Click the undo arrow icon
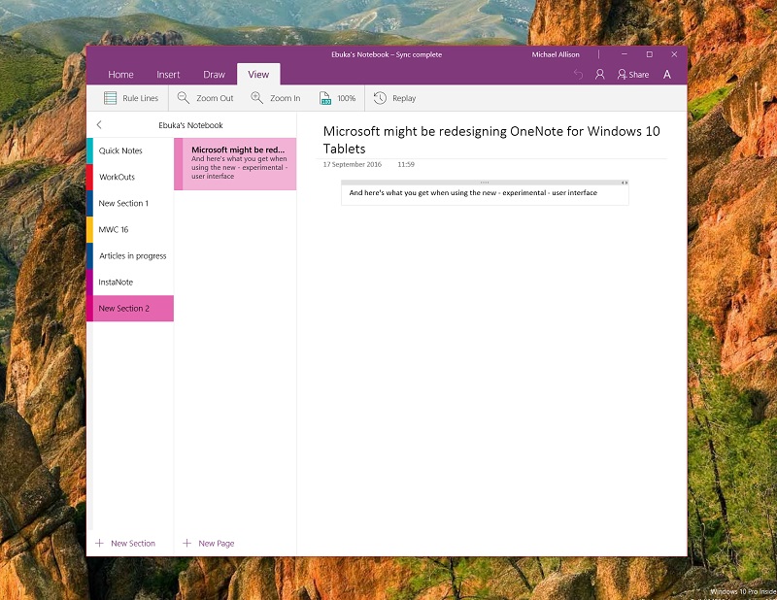 578,75
